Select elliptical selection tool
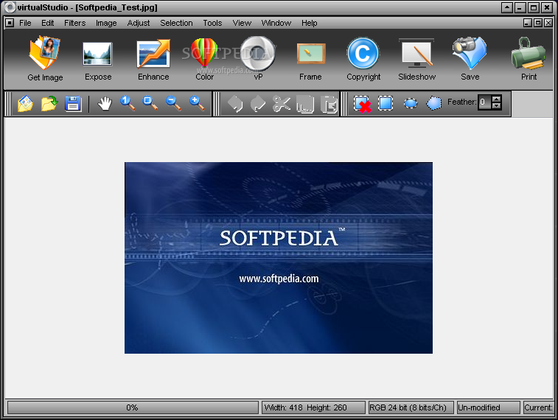 (x=411, y=103)
